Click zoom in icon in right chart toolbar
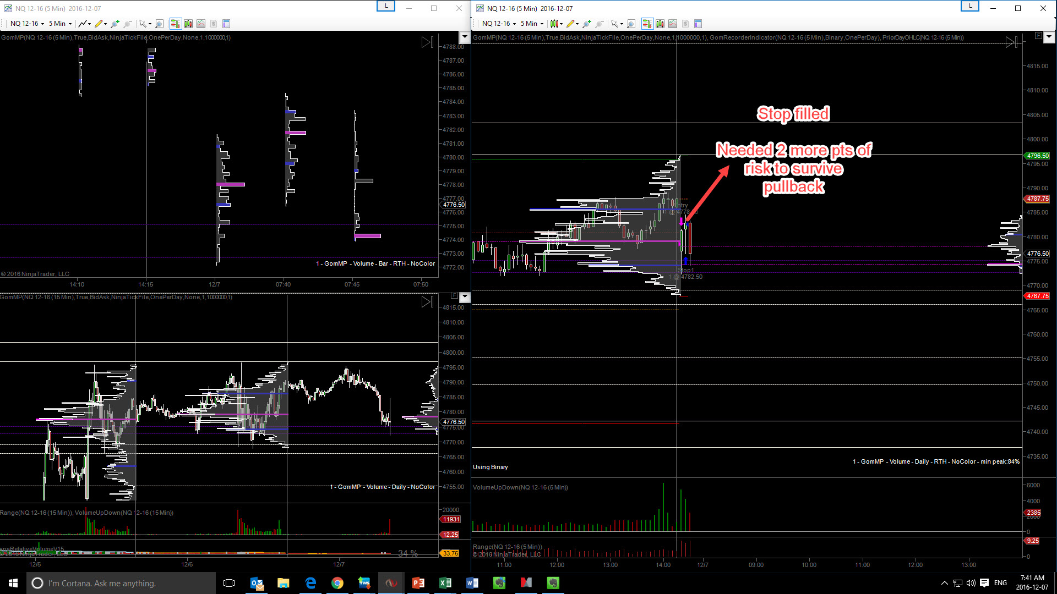 pos(586,24)
